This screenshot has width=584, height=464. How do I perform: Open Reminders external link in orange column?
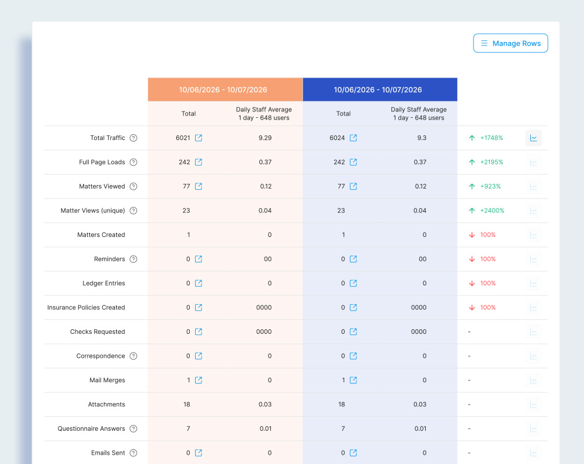(x=199, y=259)
